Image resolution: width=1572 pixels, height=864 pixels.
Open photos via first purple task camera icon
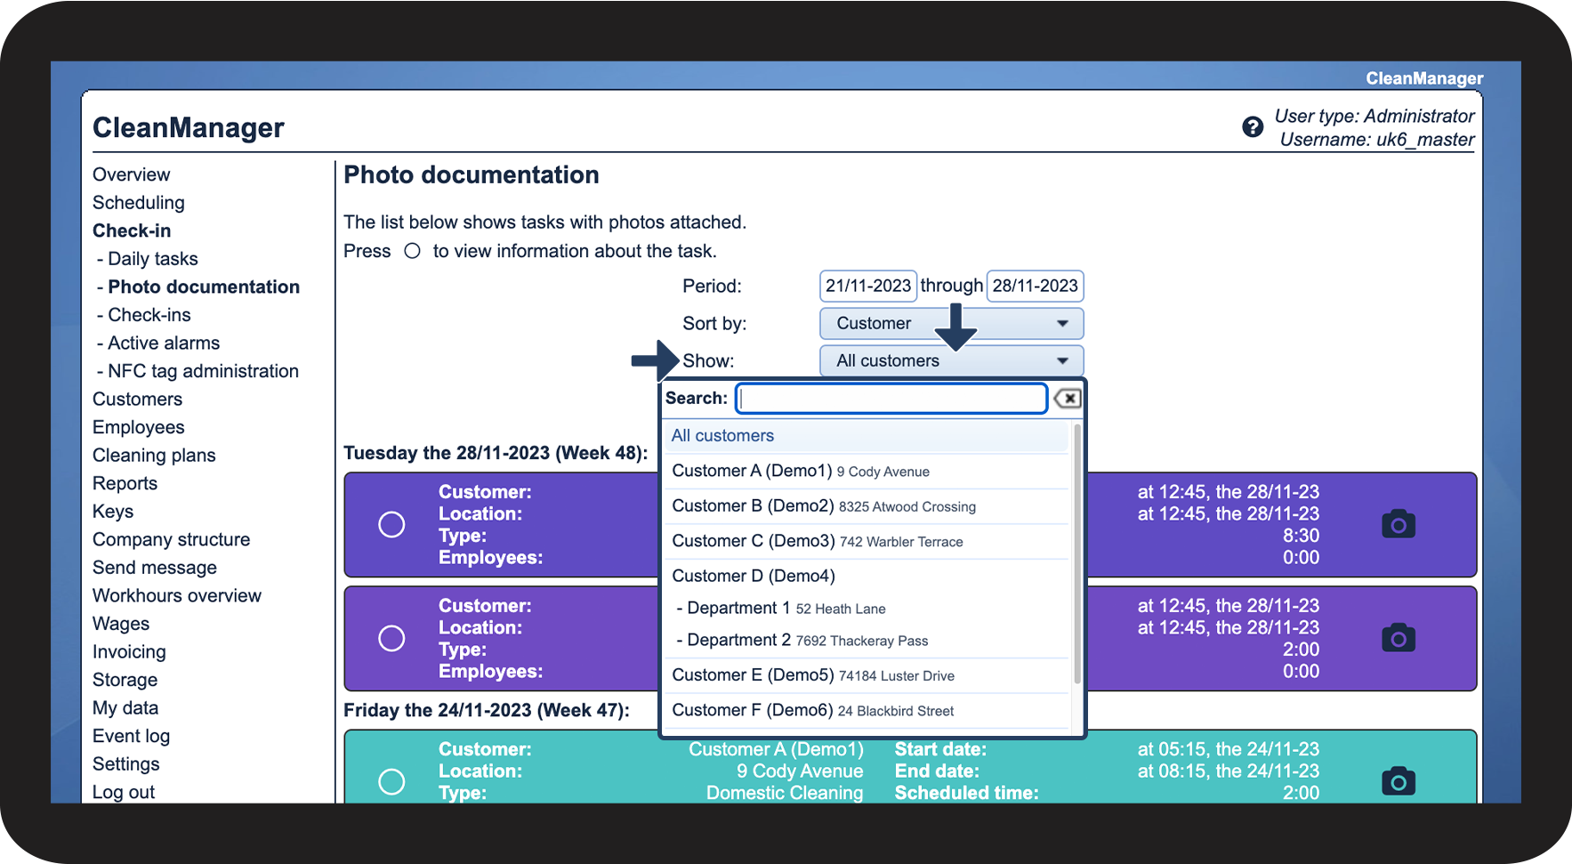[x=1398, y=524]
